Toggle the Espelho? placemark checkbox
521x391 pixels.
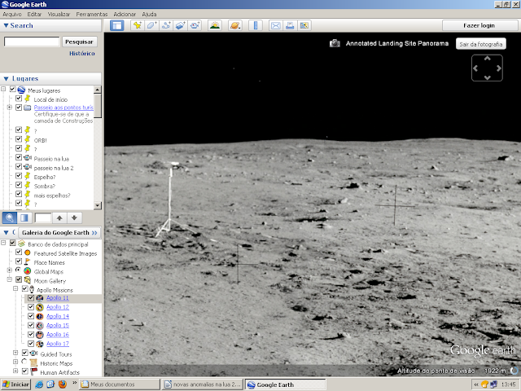(19, 176)
